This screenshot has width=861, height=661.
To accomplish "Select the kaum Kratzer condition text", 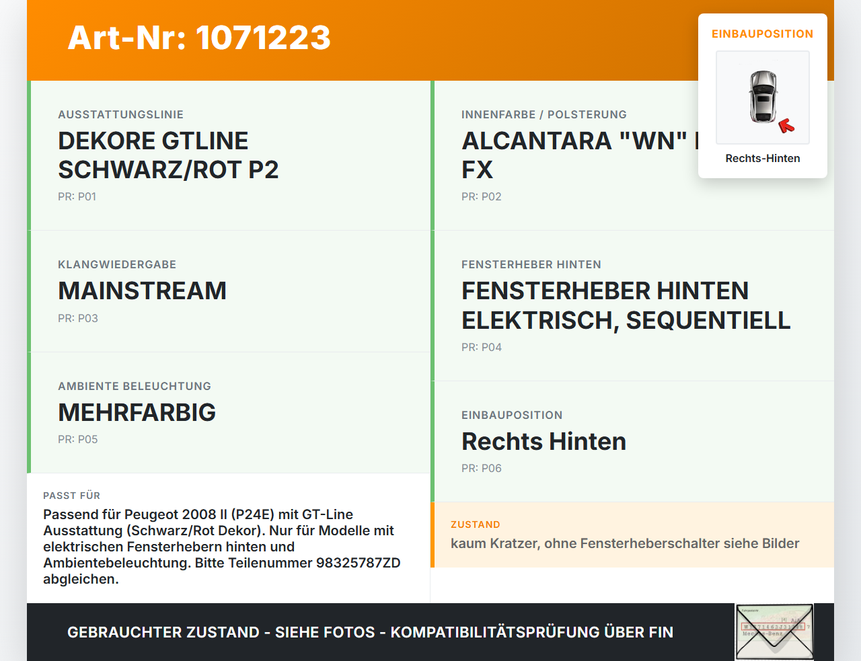I will (x=625, y=543).
